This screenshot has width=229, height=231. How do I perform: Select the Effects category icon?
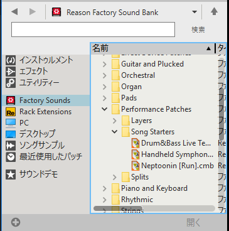pos(11,72)
